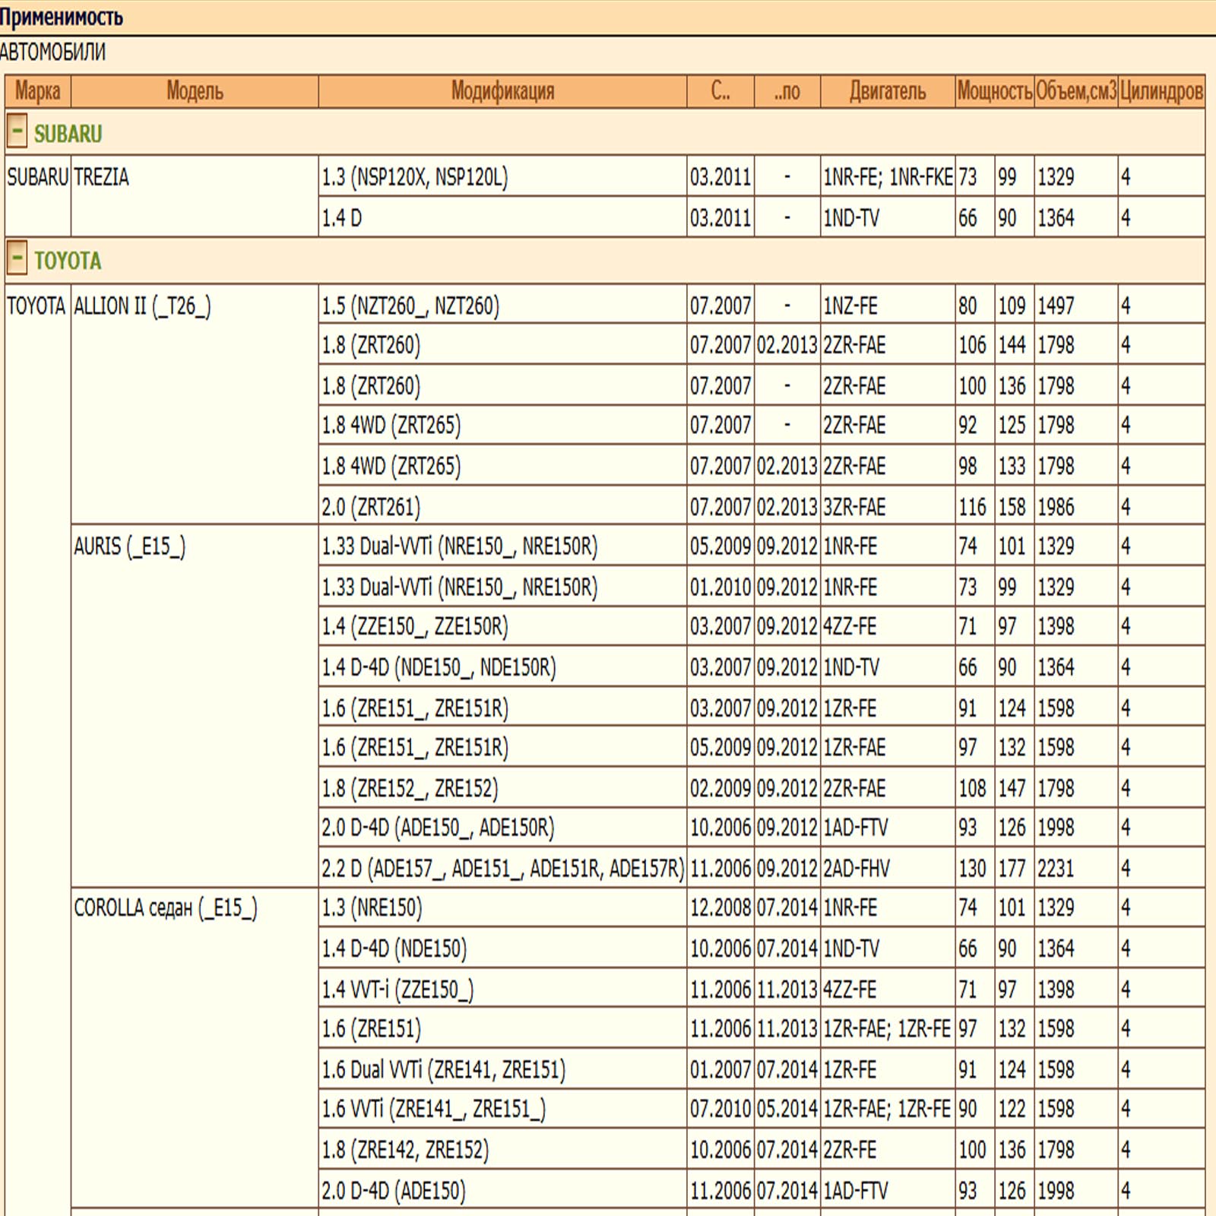Select the 1.4 VVT-i (ZZE150_) modification row
Screen dimensions: 1216x1216
coord(397,990)
